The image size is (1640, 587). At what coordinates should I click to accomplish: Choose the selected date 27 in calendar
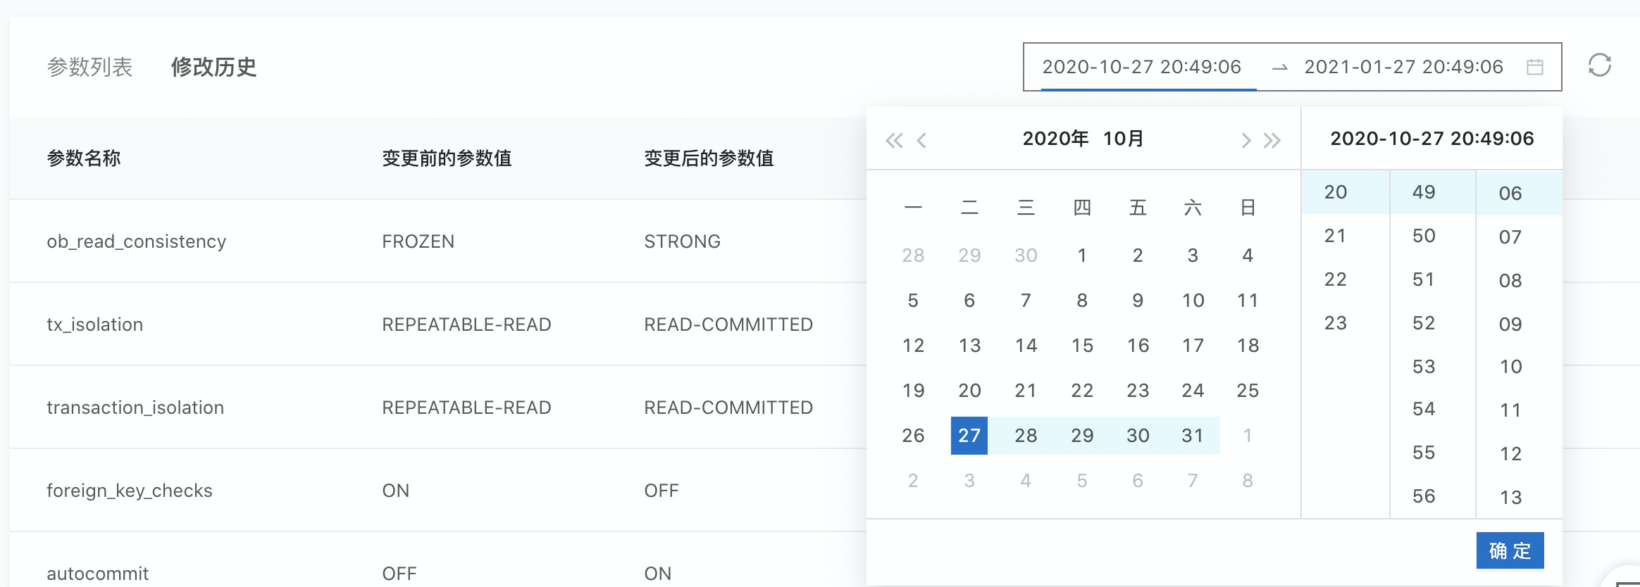click(969, 436)
